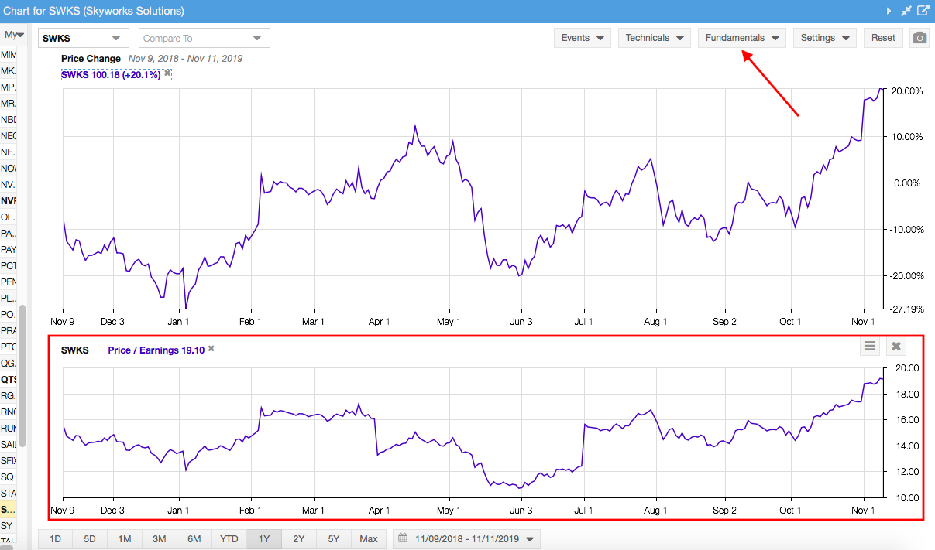
Task: Remove the SWKS 100.18 legend tag
Action: 167,73
